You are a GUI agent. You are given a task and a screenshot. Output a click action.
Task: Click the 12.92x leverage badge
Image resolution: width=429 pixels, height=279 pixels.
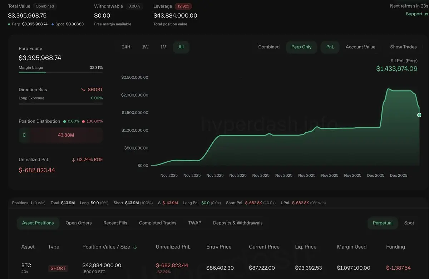tap(183, 6)
